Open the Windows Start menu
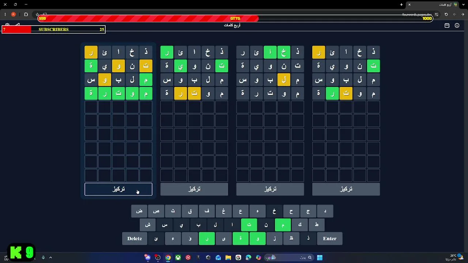This screenshot has width=468, height=263. point(320,258)
